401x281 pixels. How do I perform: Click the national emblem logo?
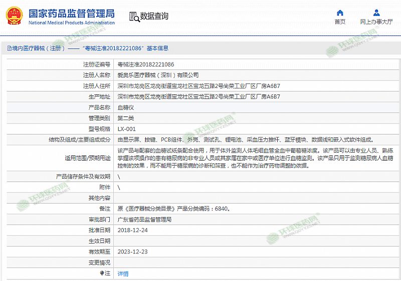(x=14, y=16)
